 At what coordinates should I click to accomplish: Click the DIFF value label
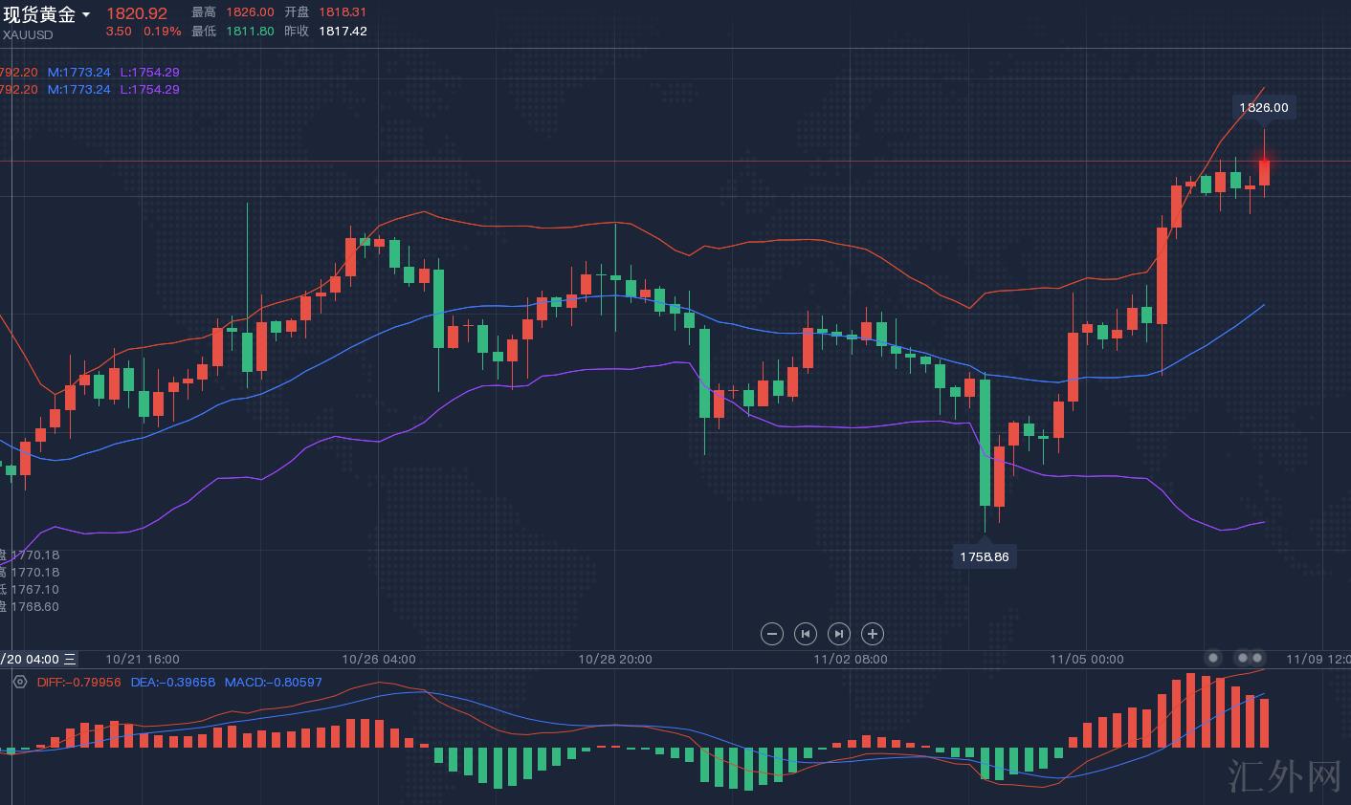[78, 682]
